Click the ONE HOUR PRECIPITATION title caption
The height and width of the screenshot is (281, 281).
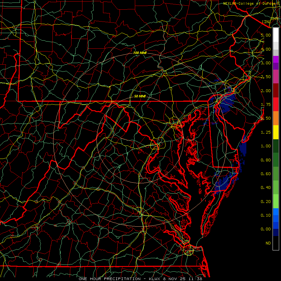pyautogui.click(x=140, y=279)
